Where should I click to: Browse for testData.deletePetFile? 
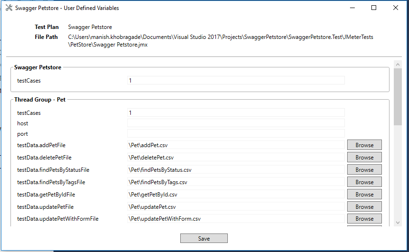point(364,157)
